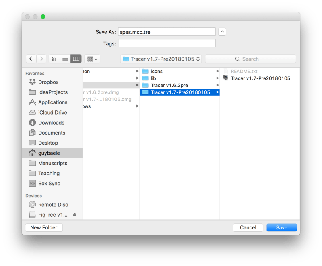This screenshot has height=266, width=322.
Task: Open Documents in the sidebar
Action: click(x=52, y=133)
